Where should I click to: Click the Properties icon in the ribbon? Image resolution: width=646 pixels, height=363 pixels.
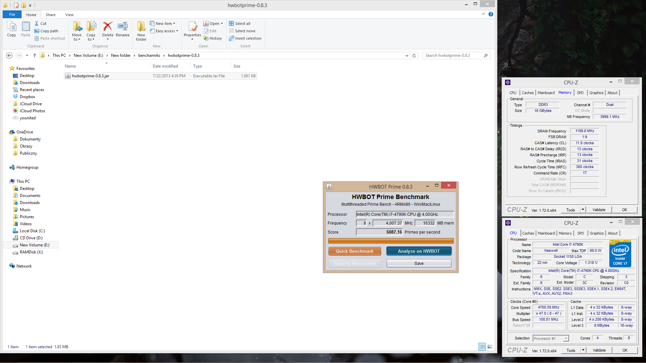click(192, 26)
